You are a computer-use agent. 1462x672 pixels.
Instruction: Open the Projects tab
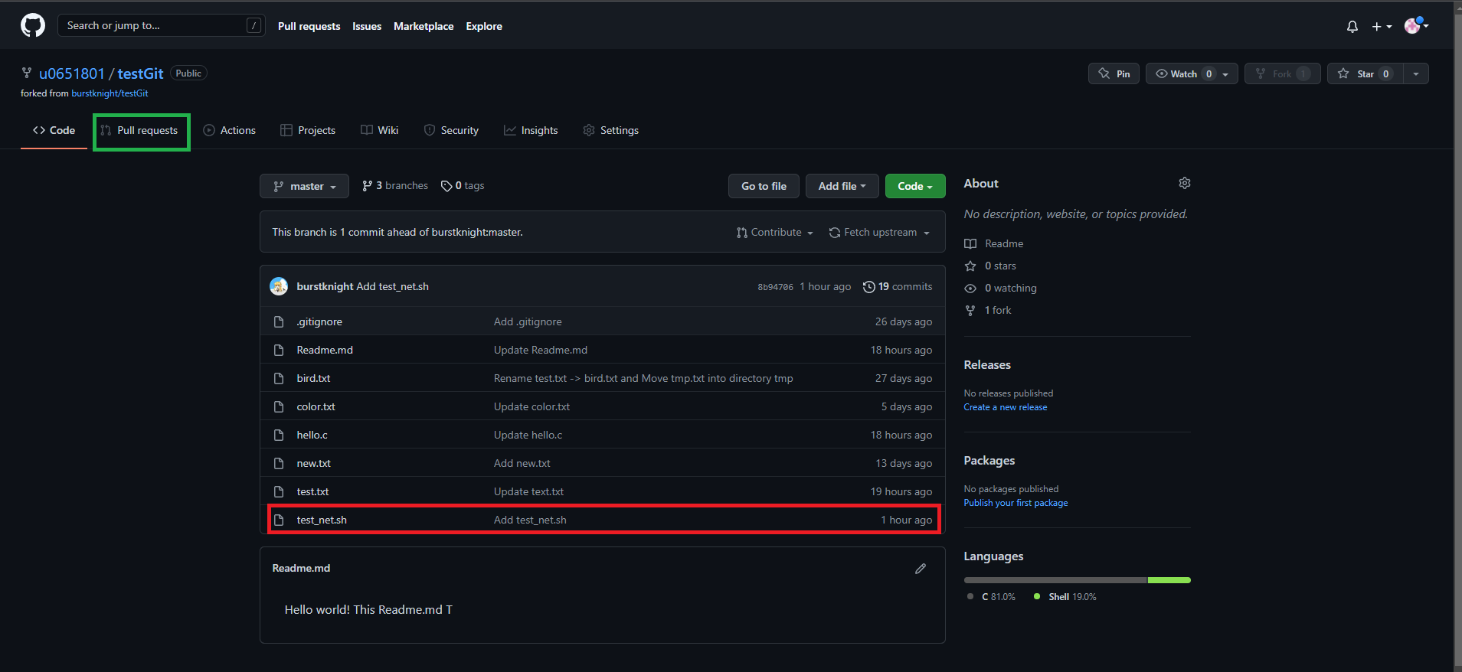(308, 131)
